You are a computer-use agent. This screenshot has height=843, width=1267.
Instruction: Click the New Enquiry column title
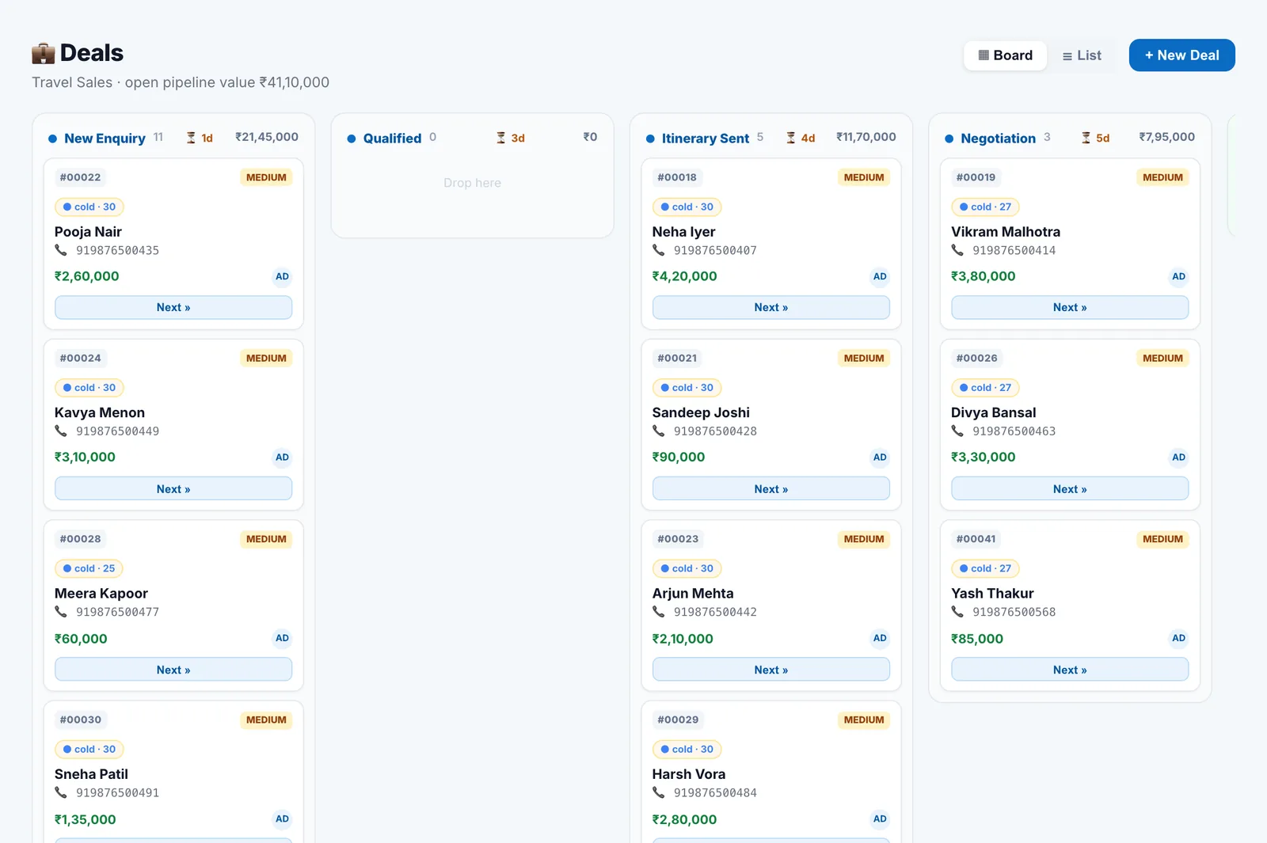pyautogui.click(x=105, y=138)
